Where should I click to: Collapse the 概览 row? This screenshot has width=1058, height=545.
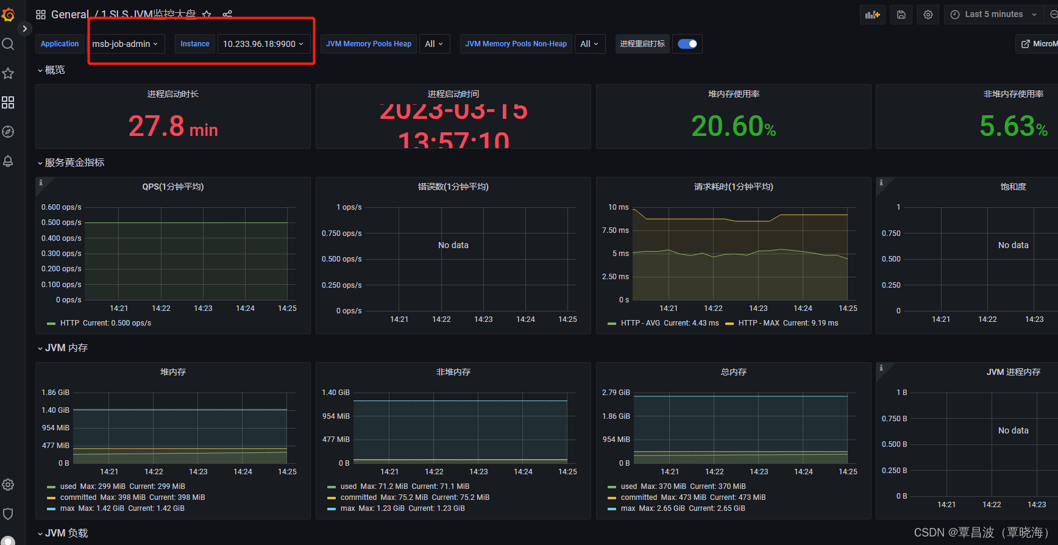click(51, 70)
